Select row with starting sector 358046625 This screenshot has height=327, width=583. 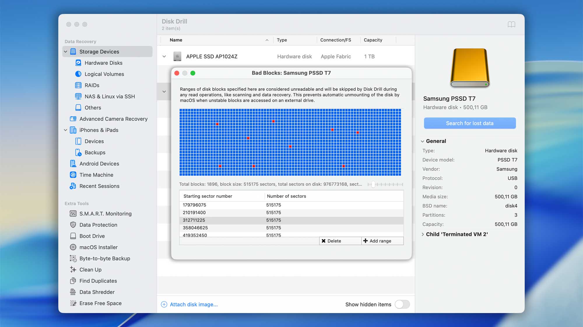click(291, 228)
